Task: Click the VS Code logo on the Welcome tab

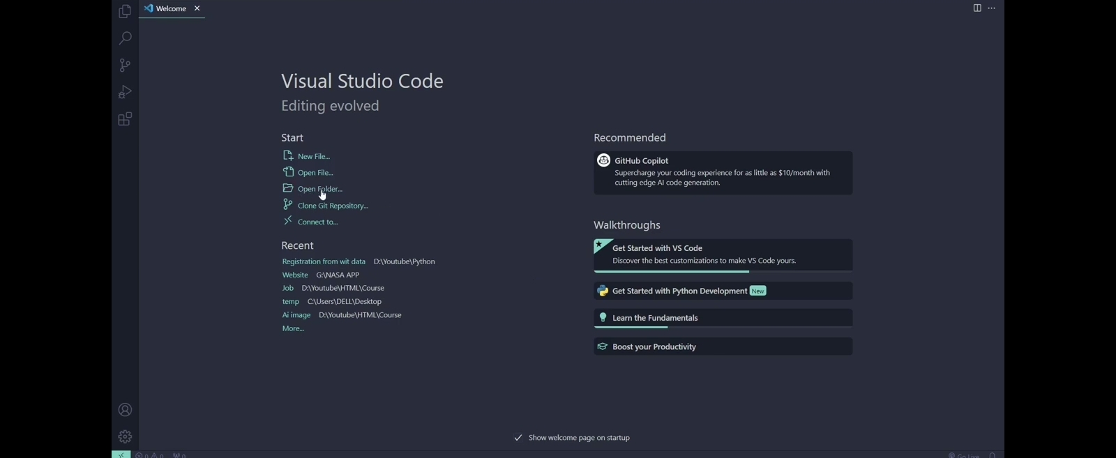Action: (x=148, y=8)
